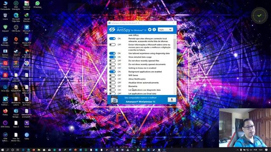Open Este Computador desktop icon
Viewport: 271px width, 152px height.
coord(5,5)
